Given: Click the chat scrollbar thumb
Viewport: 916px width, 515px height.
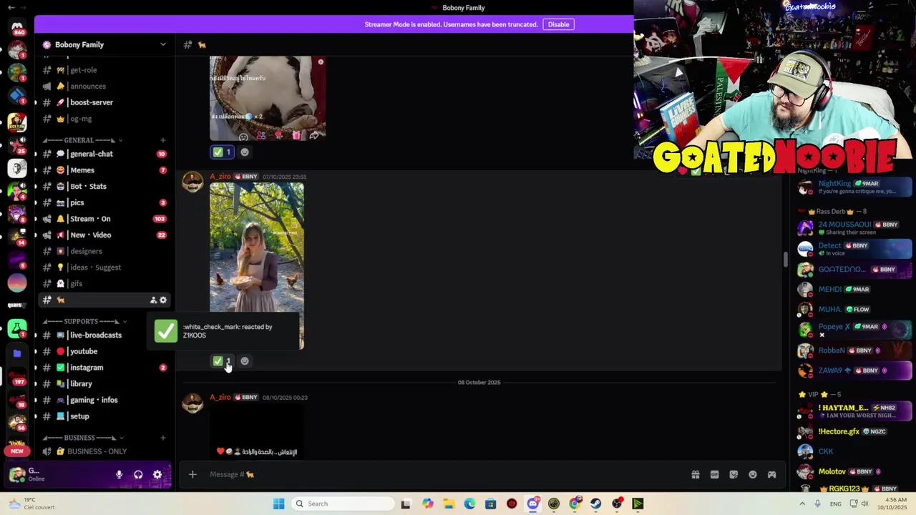Looking at the screenshot, I should [785, 260].
